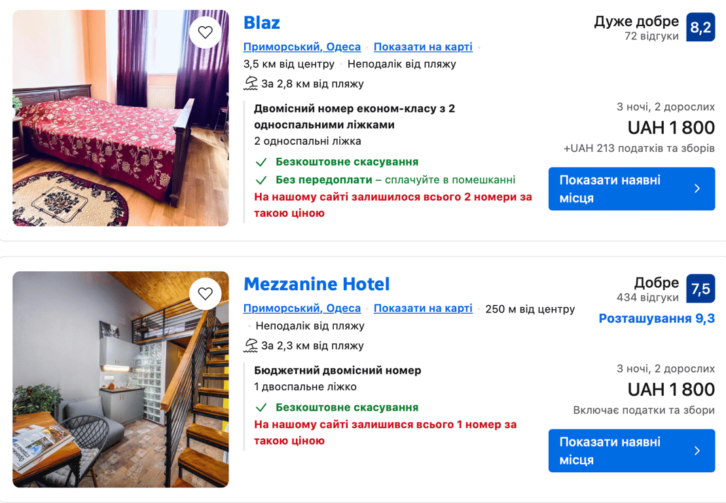Toggle wishlist heart on Mezzanine Hotel photo
Viewport: 726px width, 503px height.
(x=206, y=293)
